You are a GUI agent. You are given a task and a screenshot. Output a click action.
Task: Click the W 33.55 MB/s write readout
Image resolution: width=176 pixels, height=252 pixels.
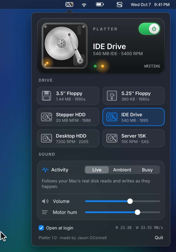(x=149, y=228)
